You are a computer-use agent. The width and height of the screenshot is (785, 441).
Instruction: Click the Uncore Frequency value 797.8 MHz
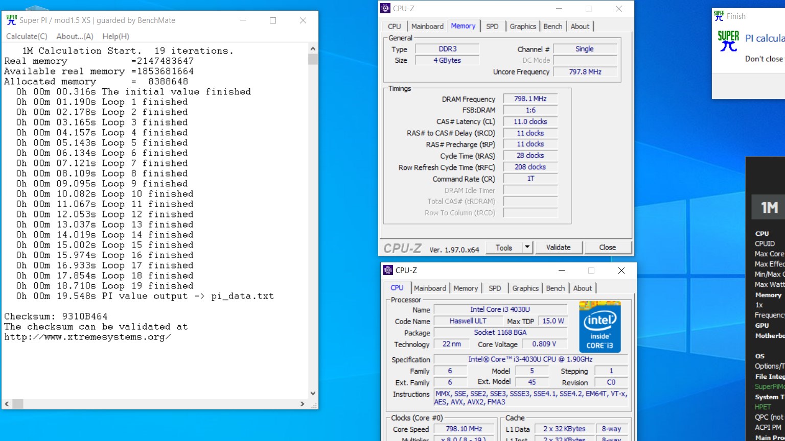click(585, 72)
